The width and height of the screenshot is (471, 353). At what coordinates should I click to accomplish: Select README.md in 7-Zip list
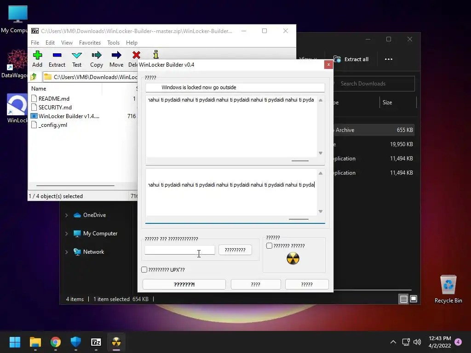54,98
